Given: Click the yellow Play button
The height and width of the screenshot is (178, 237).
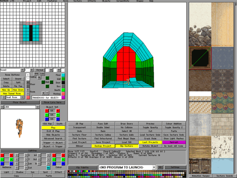Looking at the screenshot, I should (53, 127).
